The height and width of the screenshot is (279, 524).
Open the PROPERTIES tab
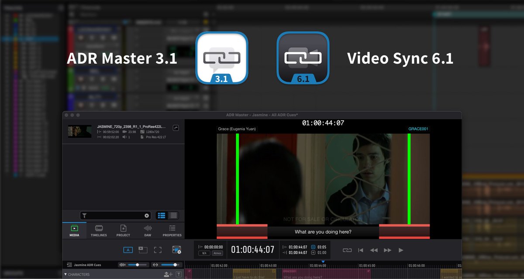click(x=172, y=230)
